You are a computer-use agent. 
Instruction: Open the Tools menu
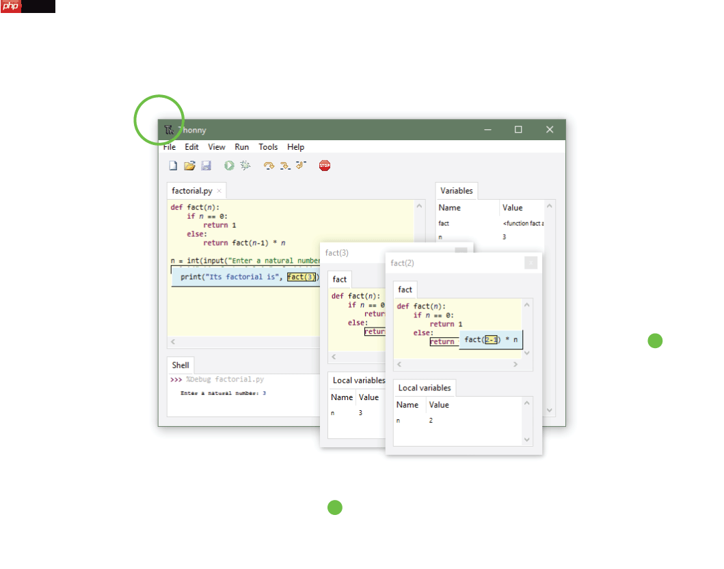268,147
